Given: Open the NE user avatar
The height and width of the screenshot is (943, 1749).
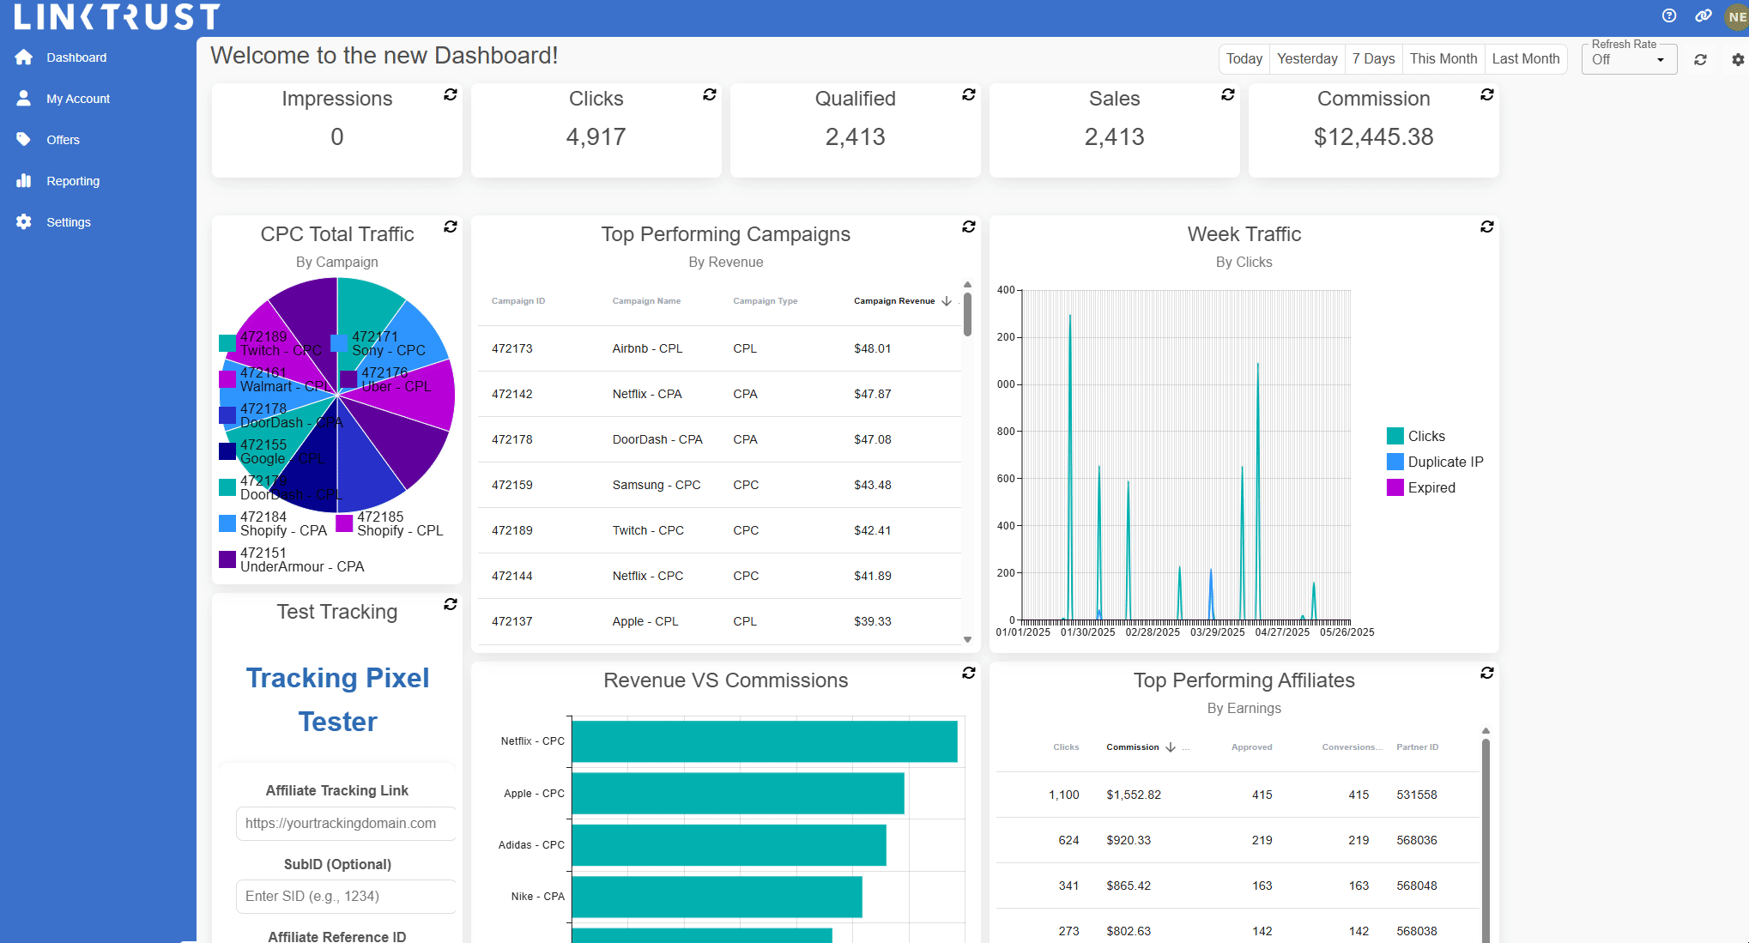Looking at the screenshot, I should [1737, 16].
